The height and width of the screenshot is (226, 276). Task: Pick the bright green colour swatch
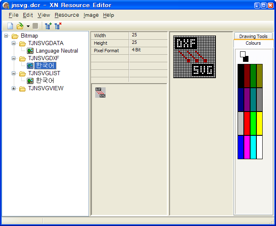[253, 124]
